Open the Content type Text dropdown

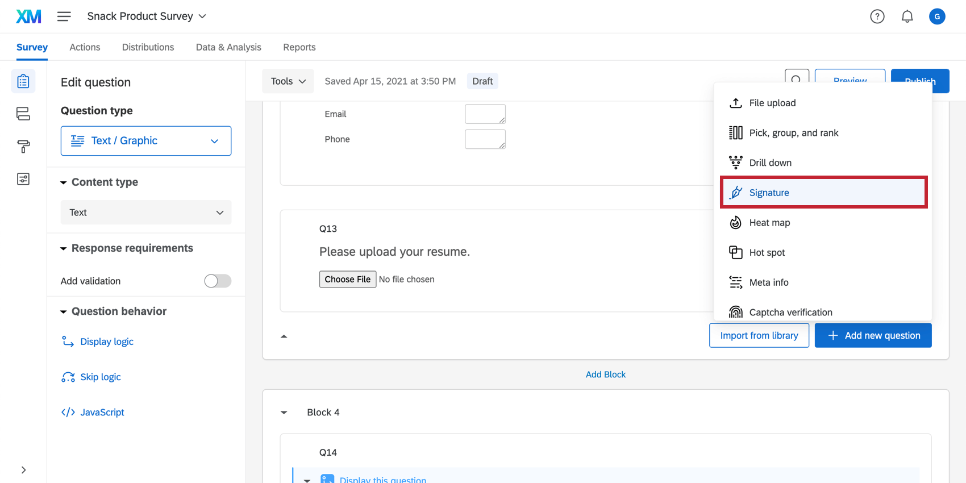tap(146, 213)
